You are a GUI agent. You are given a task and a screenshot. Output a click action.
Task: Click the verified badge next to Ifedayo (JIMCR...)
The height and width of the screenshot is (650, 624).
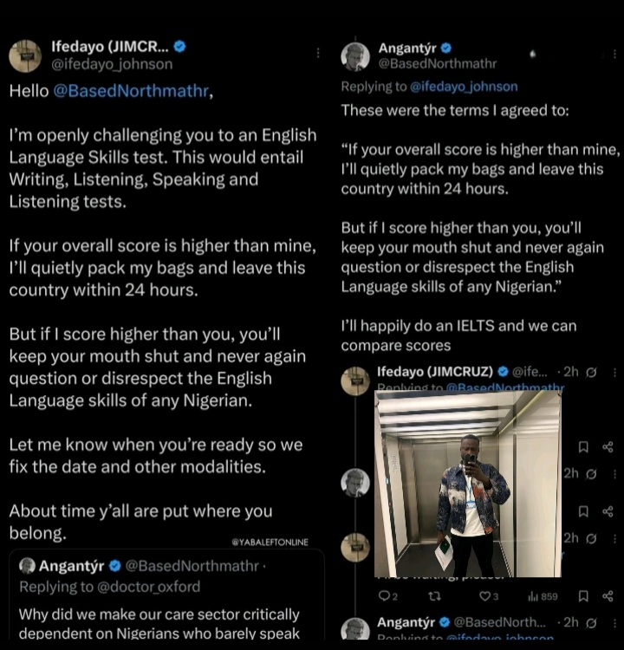pos(179,47)
